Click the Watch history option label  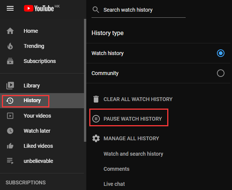point(107,53)
